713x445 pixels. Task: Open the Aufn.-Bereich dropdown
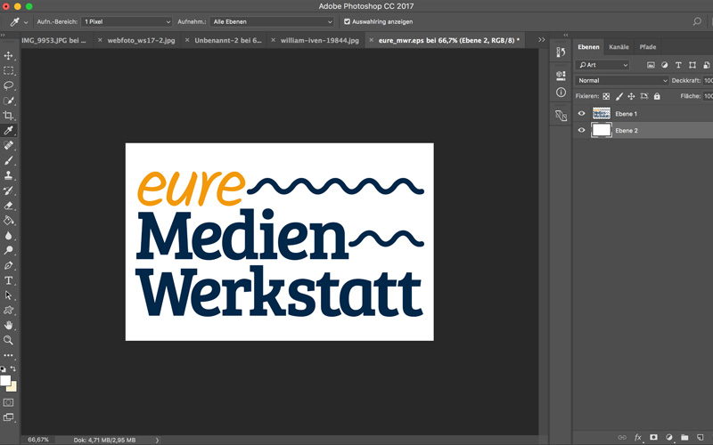point(127,21)
